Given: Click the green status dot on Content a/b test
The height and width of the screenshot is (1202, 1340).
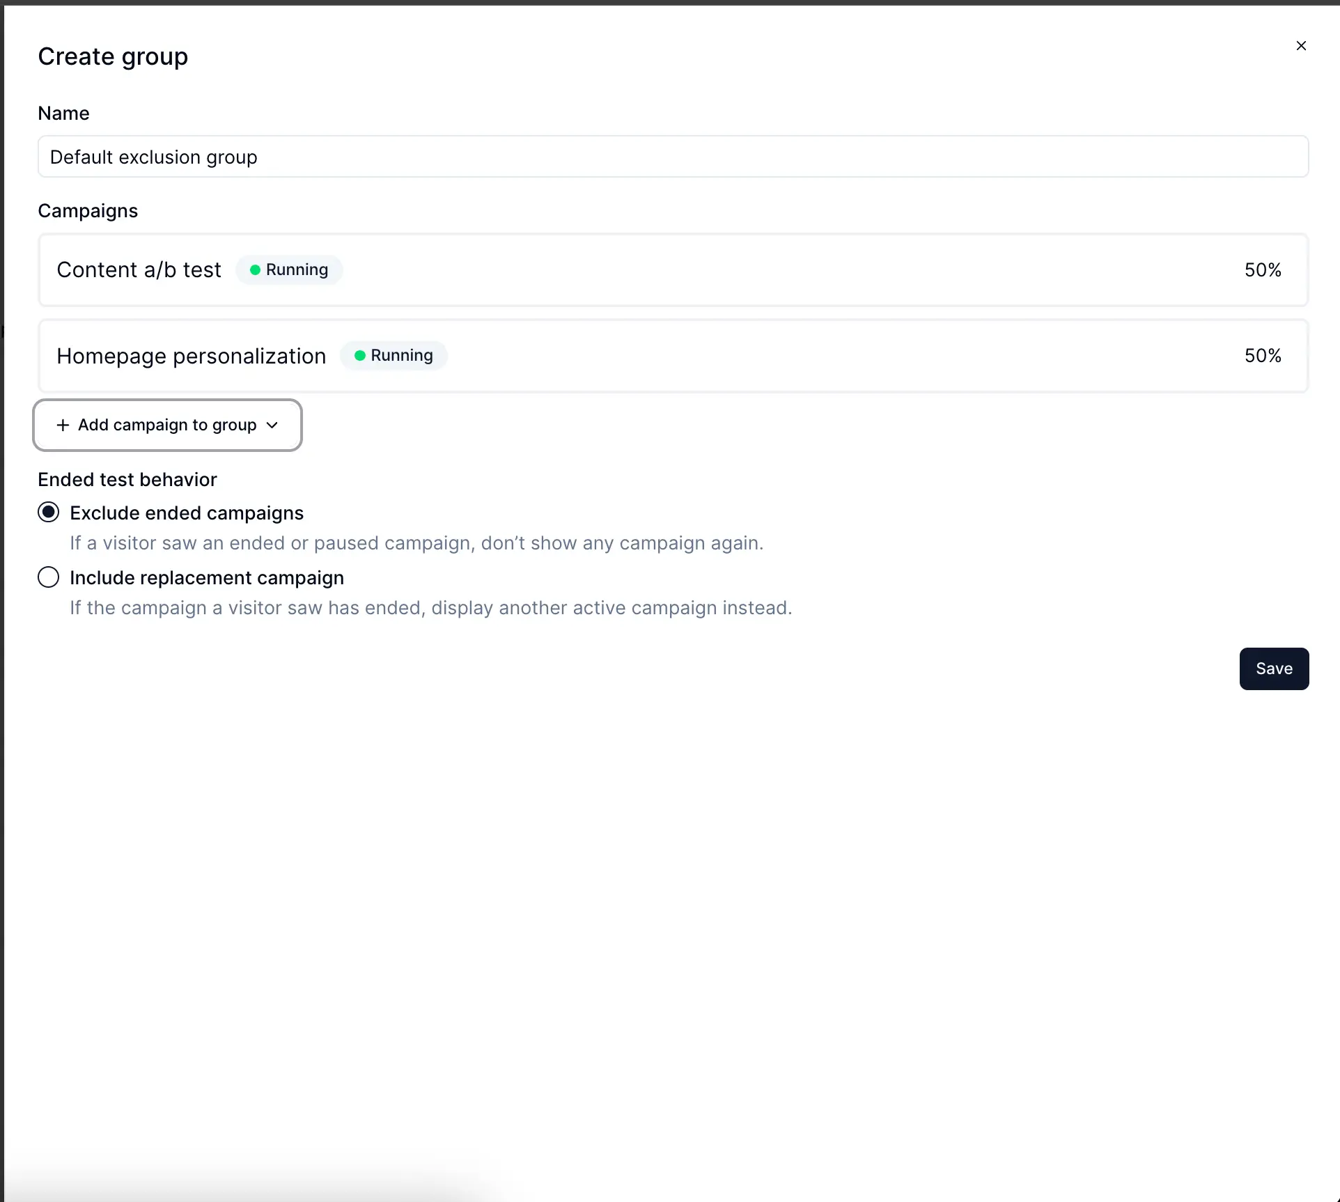Looking at the screenshot, I should pyautogui.click(x=255, y=270).
